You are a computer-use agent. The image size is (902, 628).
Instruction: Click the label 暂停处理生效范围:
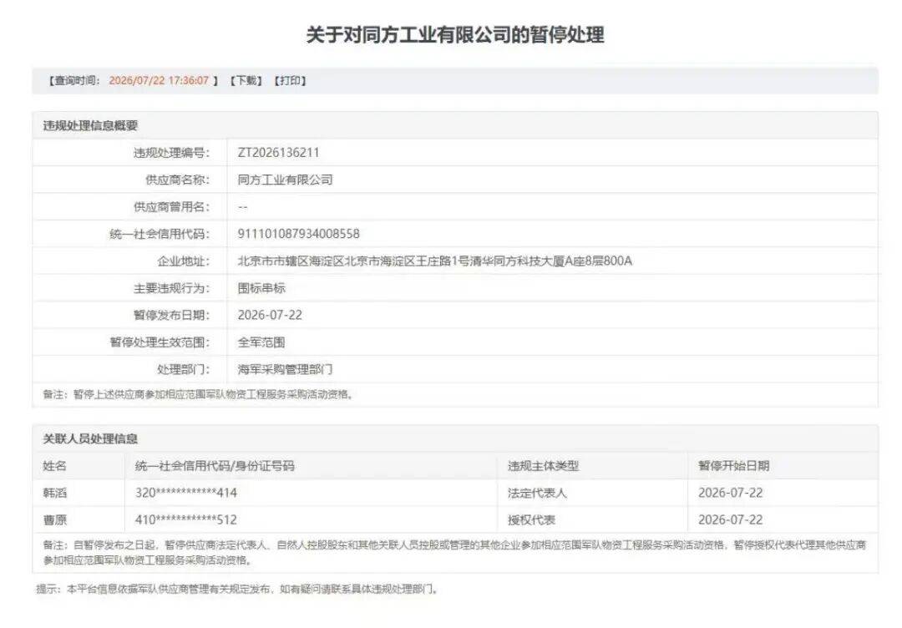tap(160, 342)
